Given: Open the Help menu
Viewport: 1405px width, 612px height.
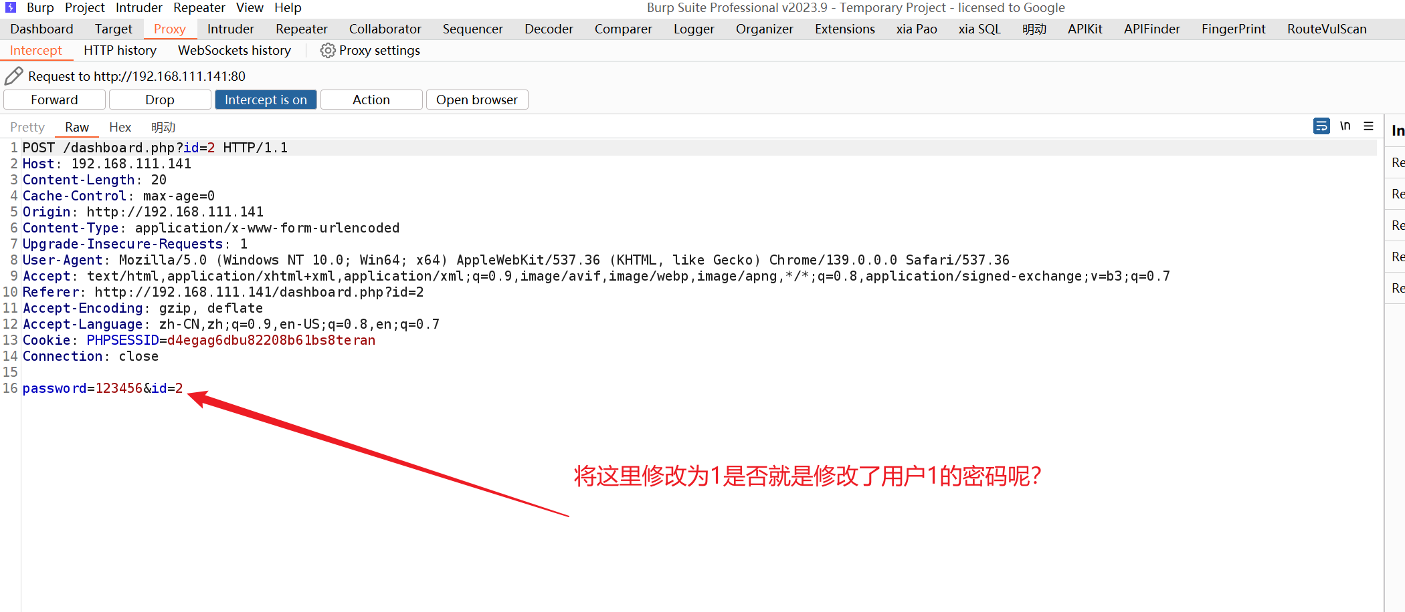Looking at the screenshot, I should [x=288, y=8].
